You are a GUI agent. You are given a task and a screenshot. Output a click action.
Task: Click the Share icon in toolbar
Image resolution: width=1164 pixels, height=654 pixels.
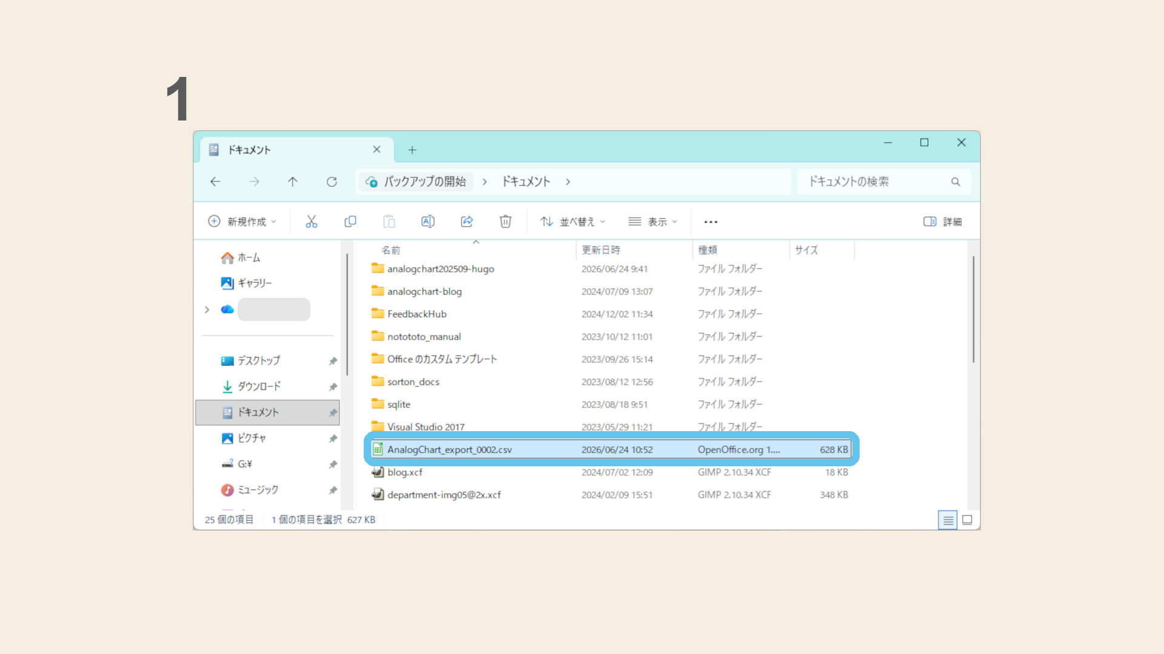coord(467,222)
